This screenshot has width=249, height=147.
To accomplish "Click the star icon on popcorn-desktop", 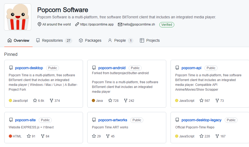I will click(x=35, y=101).
